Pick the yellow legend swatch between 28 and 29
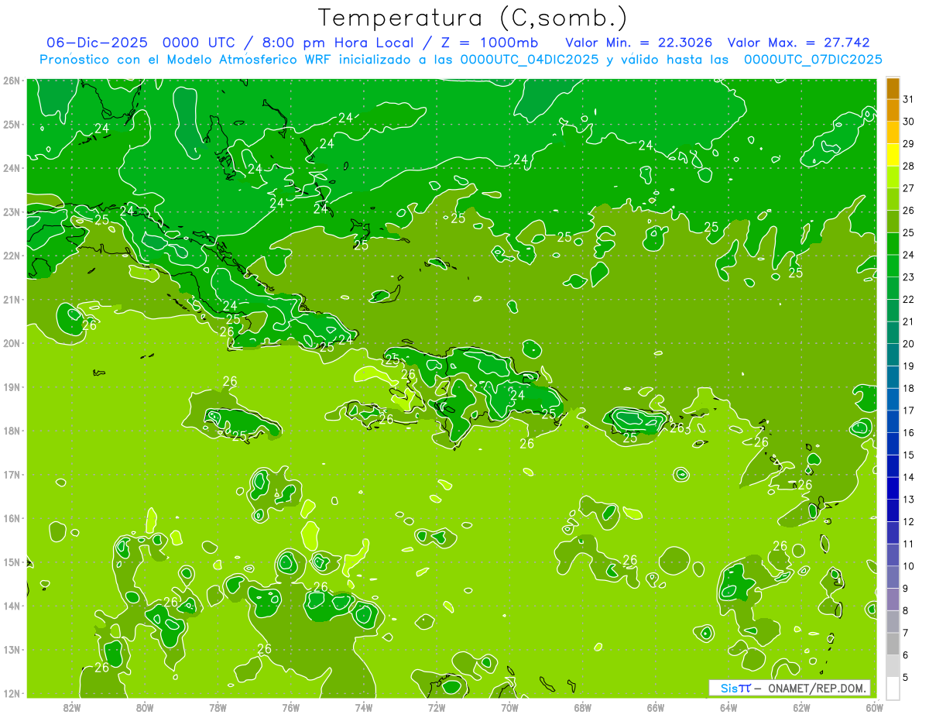This screenshot has height=718, width=929. tap(893, 155)
